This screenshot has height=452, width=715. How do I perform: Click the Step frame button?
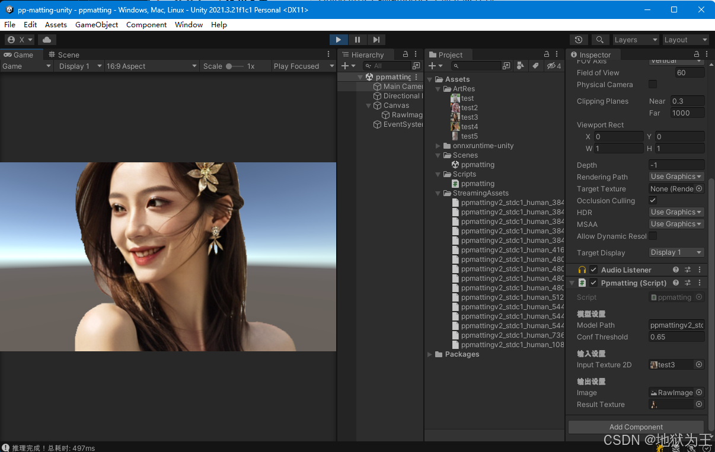pos(376,40)
